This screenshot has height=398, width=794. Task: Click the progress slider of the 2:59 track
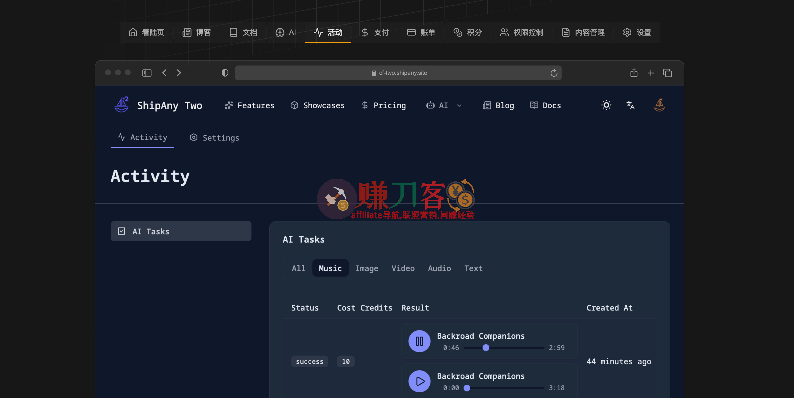pyautogui.click(x=504, y=348)
